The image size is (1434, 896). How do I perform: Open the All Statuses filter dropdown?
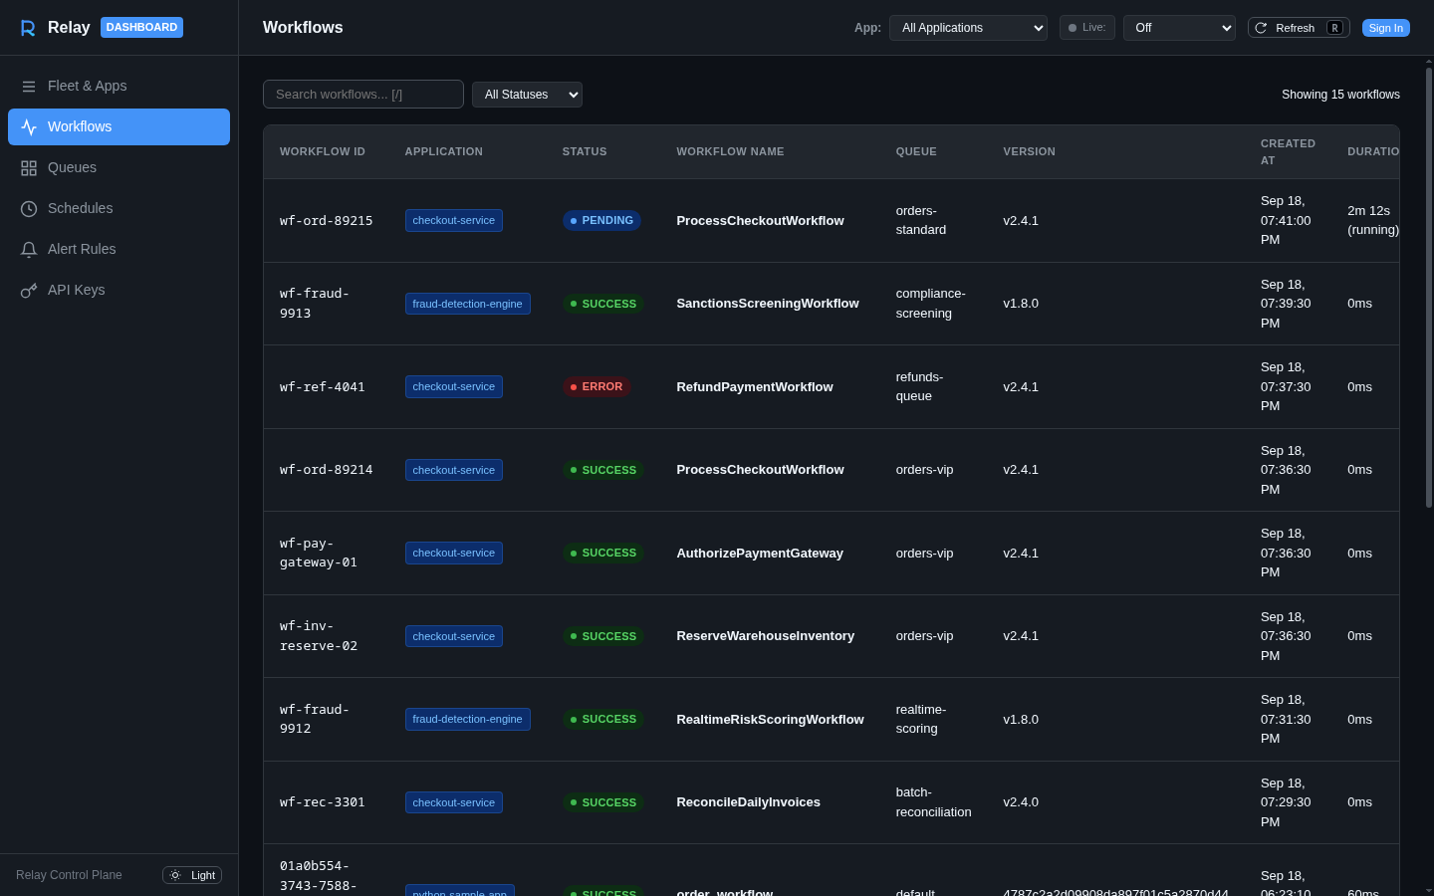[x=527, y=95]
